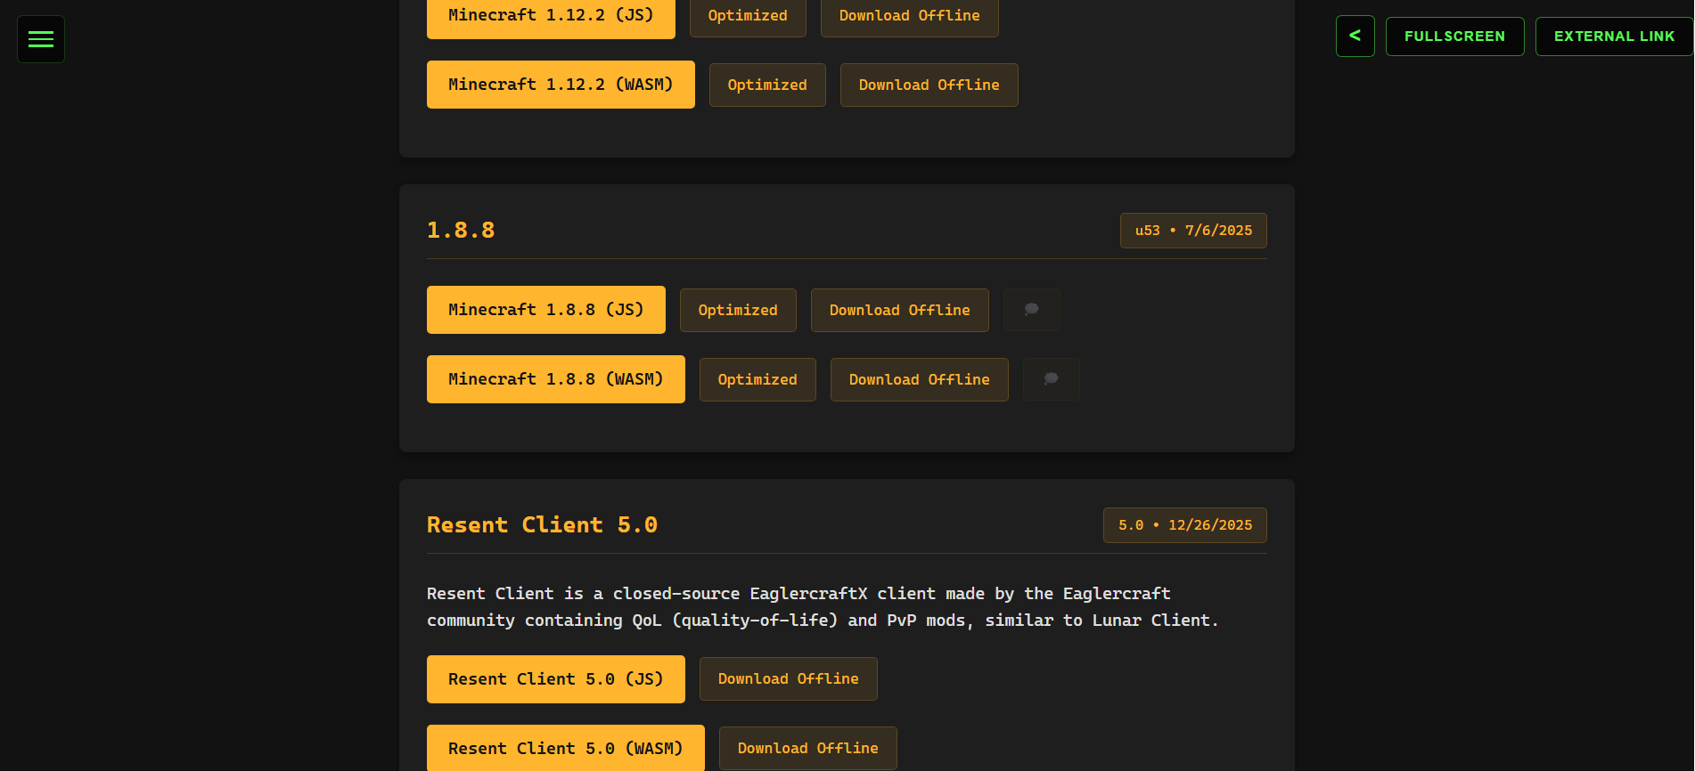This screenshot has height=771, width=1695.
Task: Download Offline for Minecraft 1.12.2 (WASM)
Action: click(x=929, y=85)
